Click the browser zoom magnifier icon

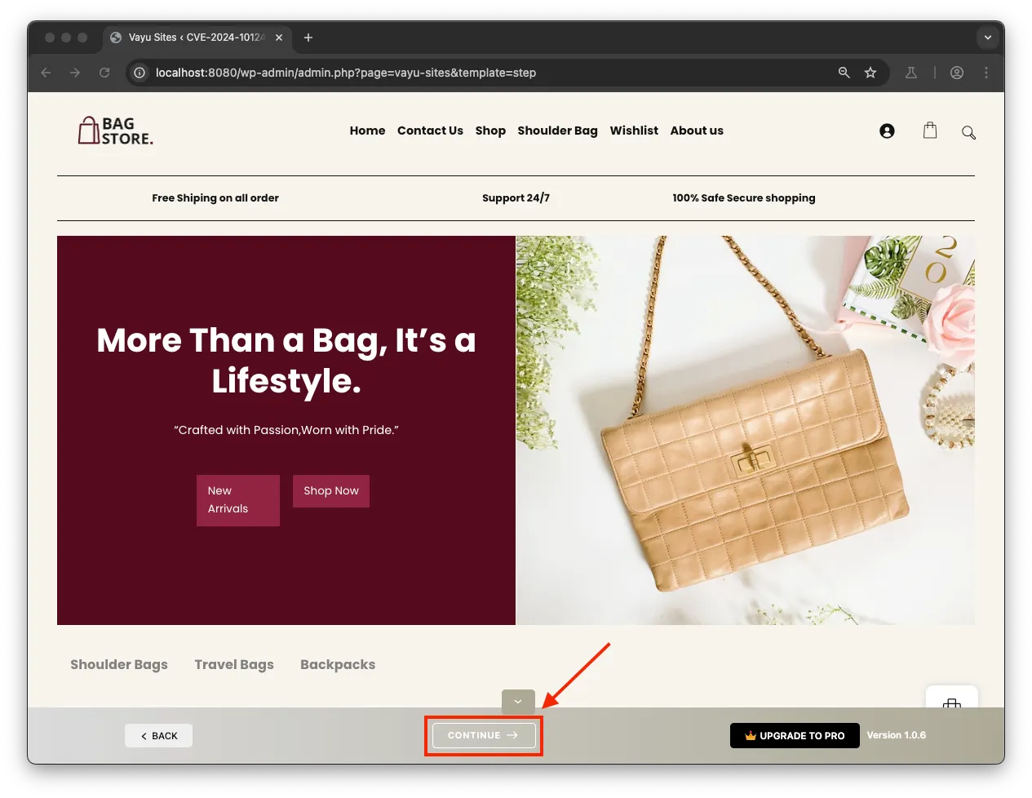click(844, 73)
